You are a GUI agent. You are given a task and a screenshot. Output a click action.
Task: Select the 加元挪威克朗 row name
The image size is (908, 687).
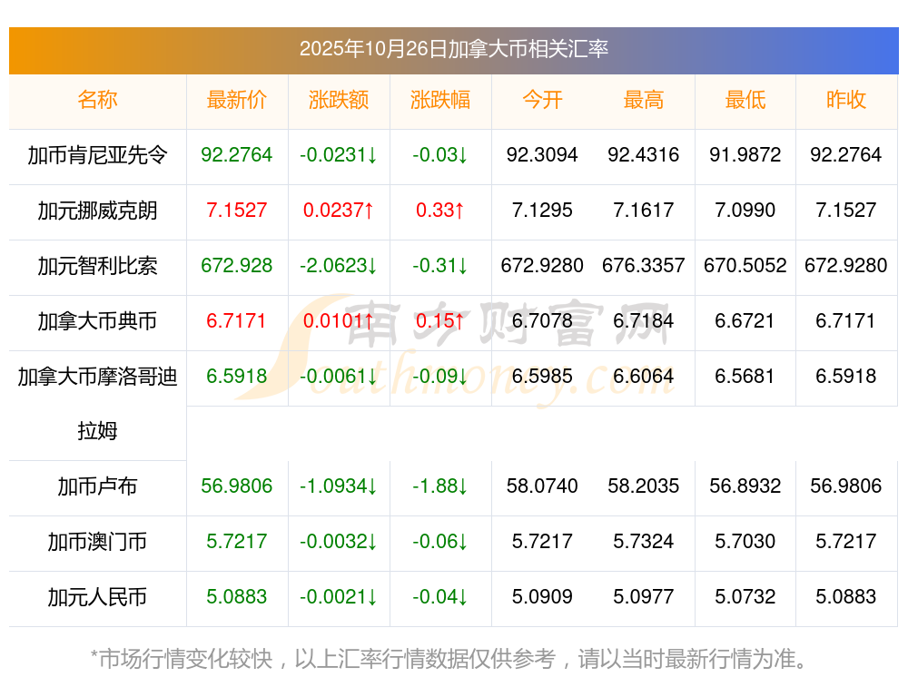pos(97,211)
